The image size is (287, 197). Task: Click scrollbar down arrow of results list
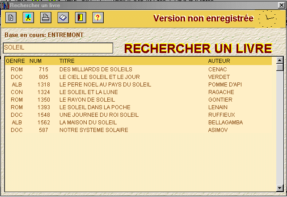click(280, 188)
